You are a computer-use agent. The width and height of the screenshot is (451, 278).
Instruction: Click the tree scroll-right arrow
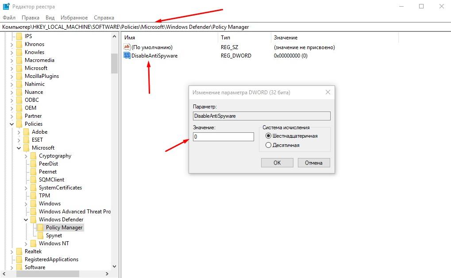(107, 274)
